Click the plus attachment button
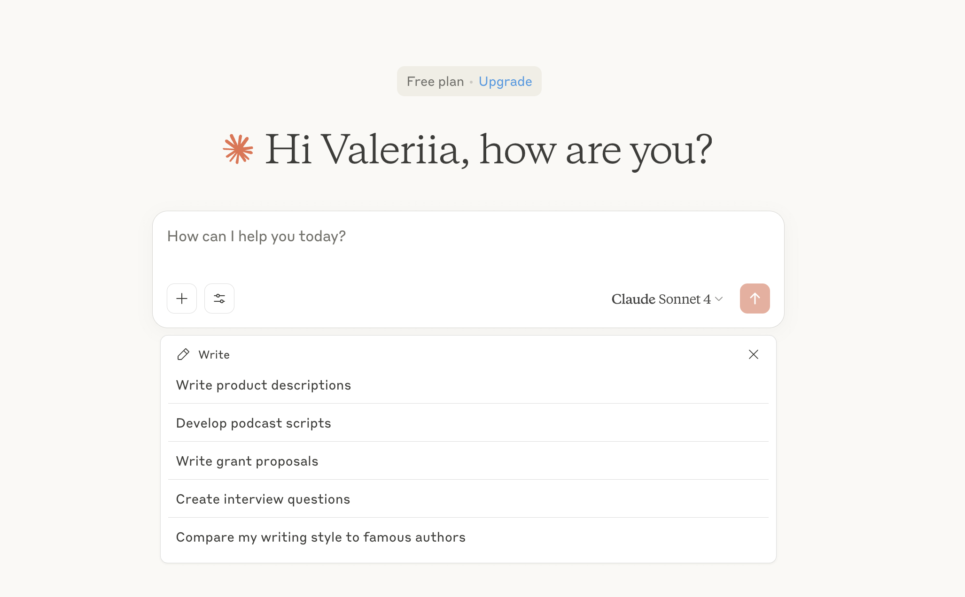This screenshot has width=965, height=597. tap(182, 298)
